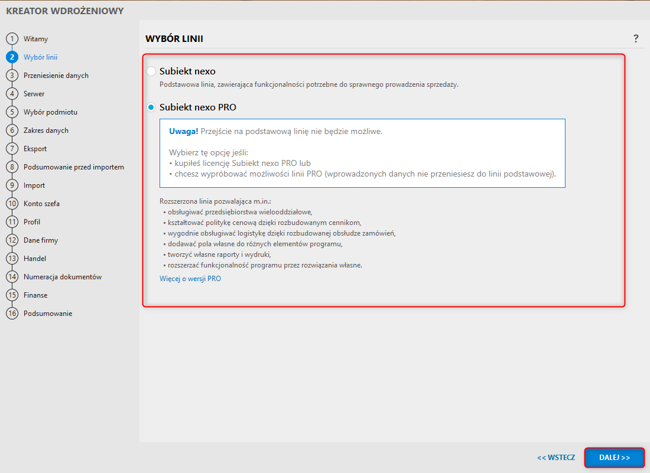Click the WYBÓR LINII heading

(174, 39)
